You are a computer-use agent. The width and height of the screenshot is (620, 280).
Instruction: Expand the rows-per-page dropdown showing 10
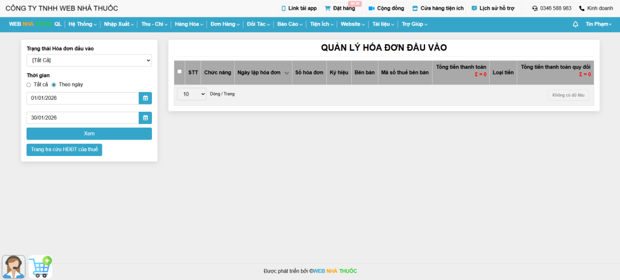191,94
